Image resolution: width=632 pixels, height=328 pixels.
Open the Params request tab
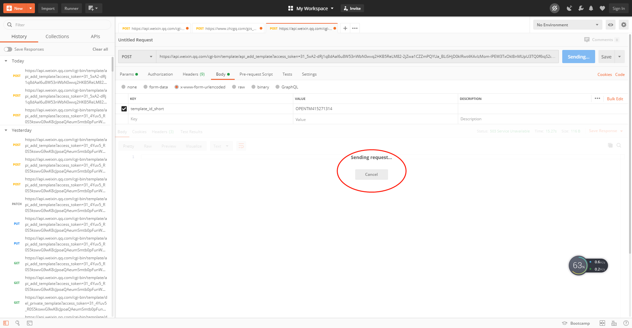click(x=129, y=74)
